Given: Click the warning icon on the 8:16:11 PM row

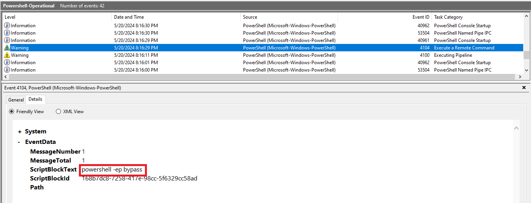Looking at the screenshot, I should (7, 55).
